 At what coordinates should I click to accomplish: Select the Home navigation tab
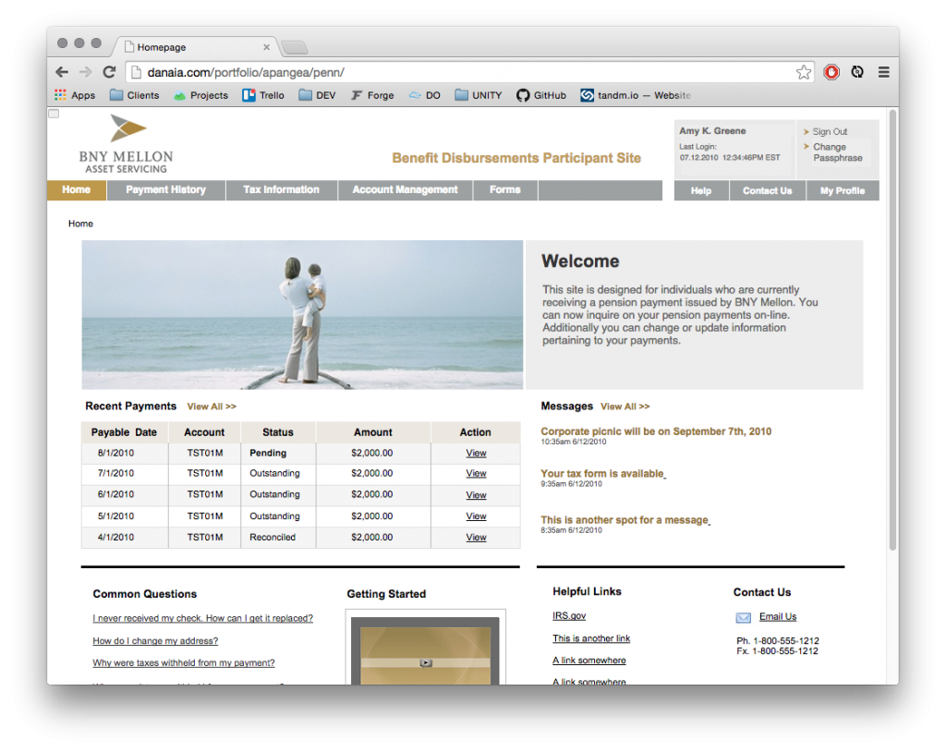pos(77,190)
